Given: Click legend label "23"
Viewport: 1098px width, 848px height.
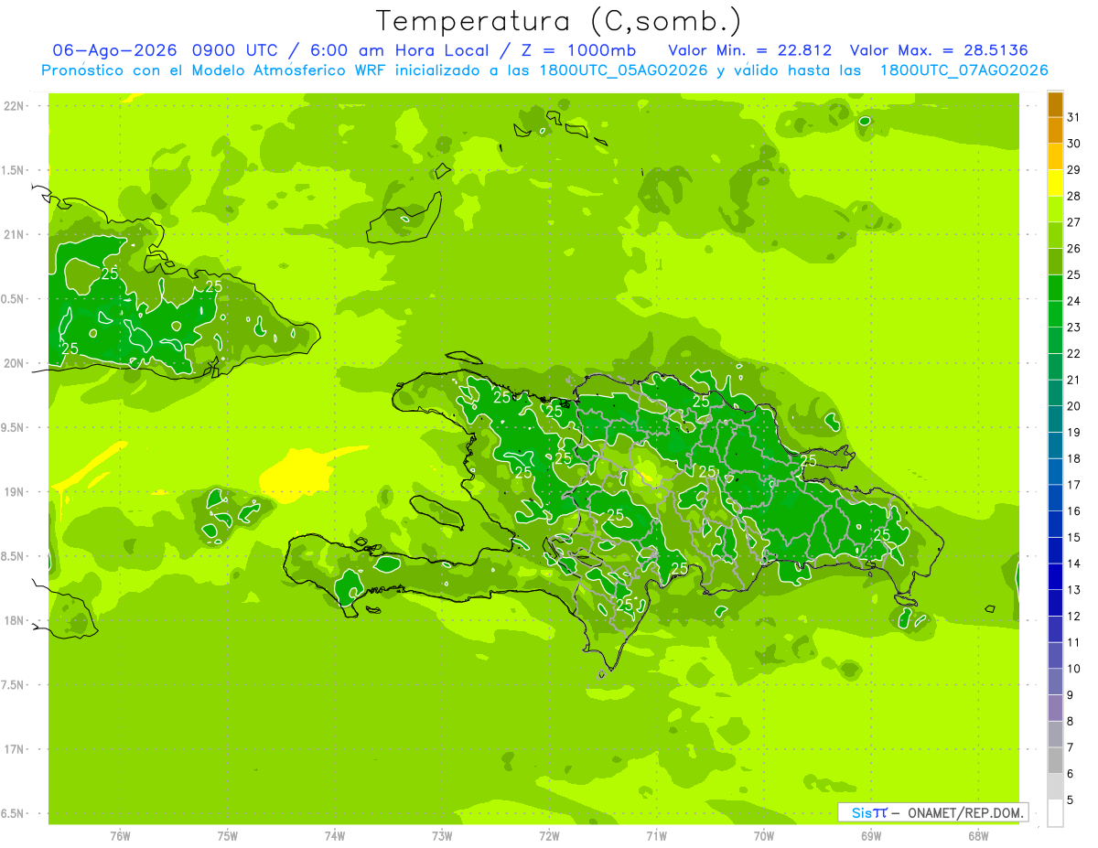Looking at the screenshot, I should pyautogui.click(x=1074, y=327).
